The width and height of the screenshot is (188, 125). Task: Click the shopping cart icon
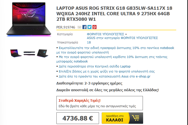136,118
